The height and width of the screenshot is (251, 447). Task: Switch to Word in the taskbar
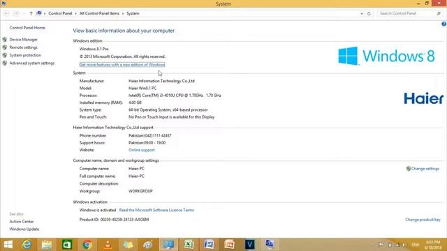(209, 245)
